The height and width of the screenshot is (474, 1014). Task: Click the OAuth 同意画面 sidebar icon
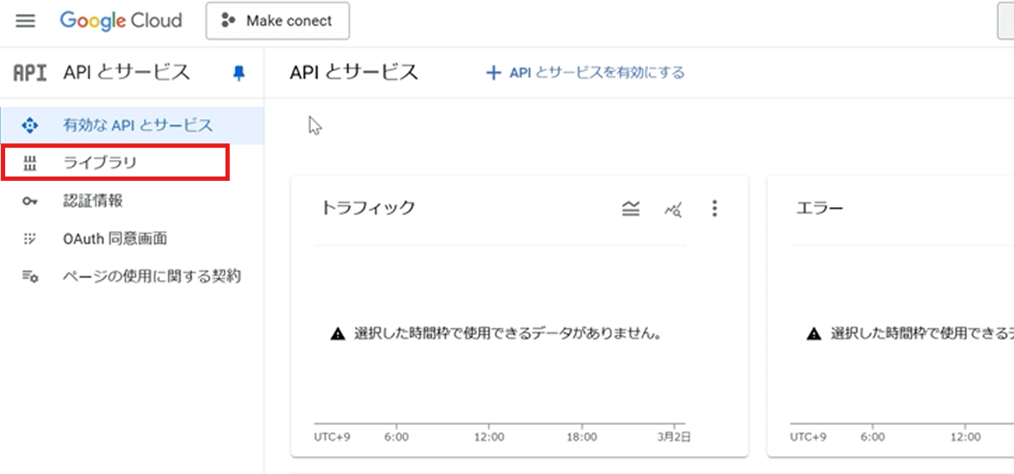[30, 239]
